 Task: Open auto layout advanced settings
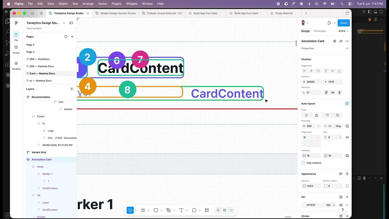(x=347, y=137)
